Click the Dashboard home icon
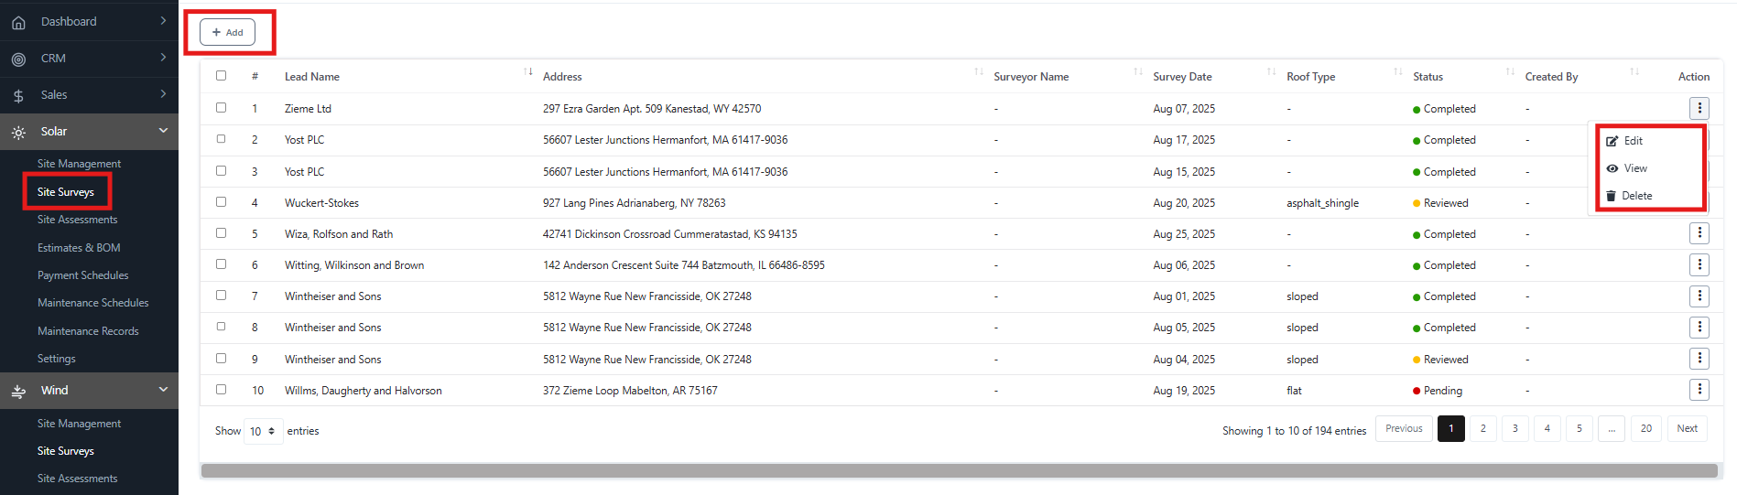 [18, 22]
